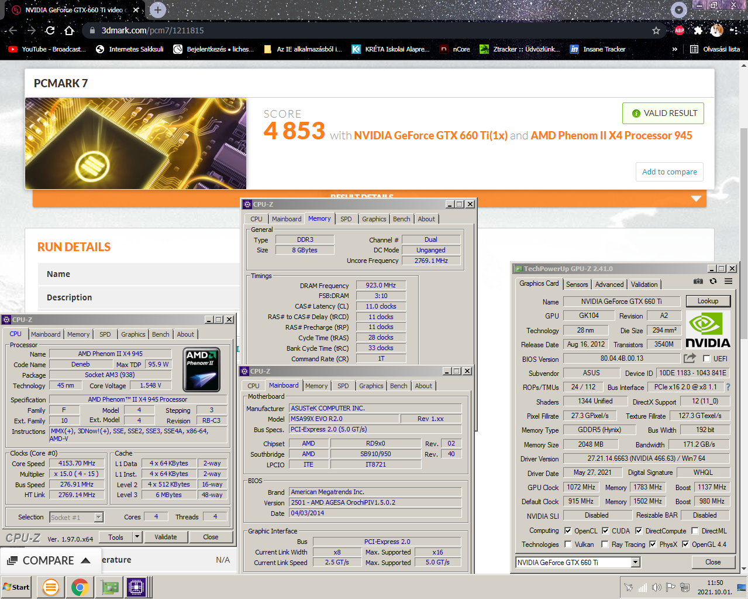Click the AMD Phenom II logo in CPU-Z
The width and height of the screenshot is (748, 599).
tap(201, 370)
